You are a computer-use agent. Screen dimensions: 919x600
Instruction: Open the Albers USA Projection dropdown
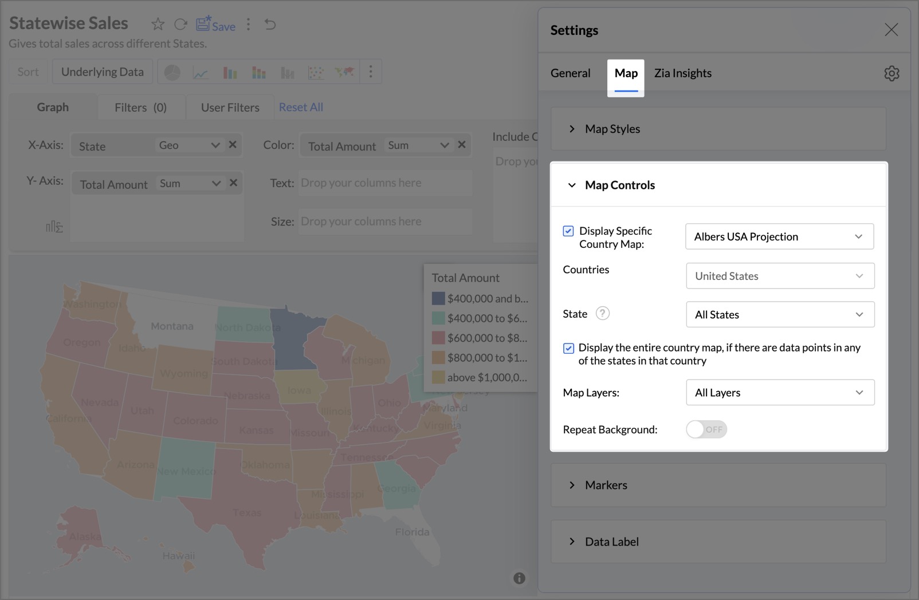[779, 236]
